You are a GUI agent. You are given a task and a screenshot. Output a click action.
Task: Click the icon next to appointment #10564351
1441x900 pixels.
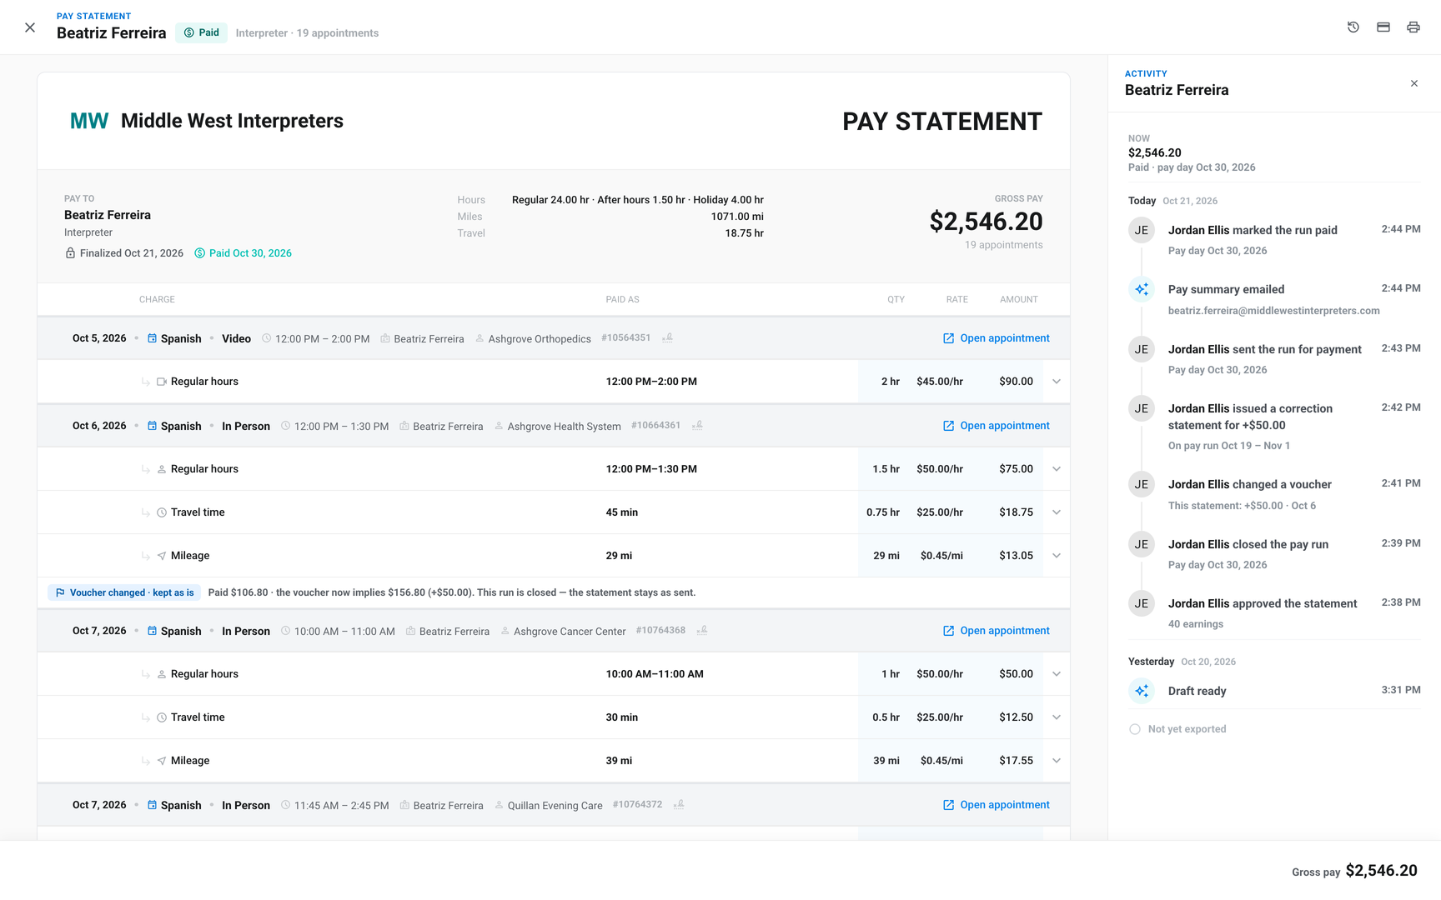click(x=667, y=337)
